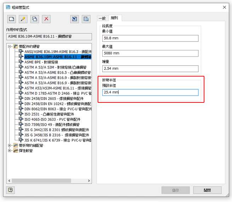This screenshot has height=202, width=232.
Task: Expand the 帶折彎的細配管 node
Action: [10, 145]
